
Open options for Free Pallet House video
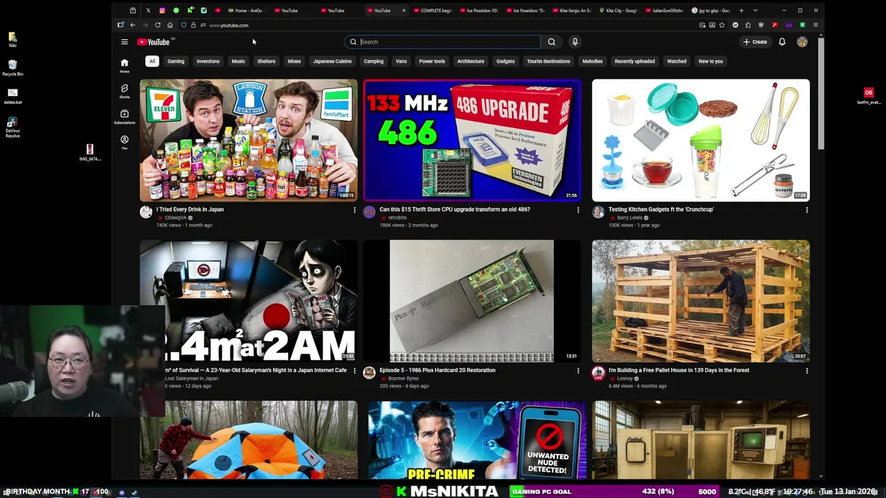point(806,371)
